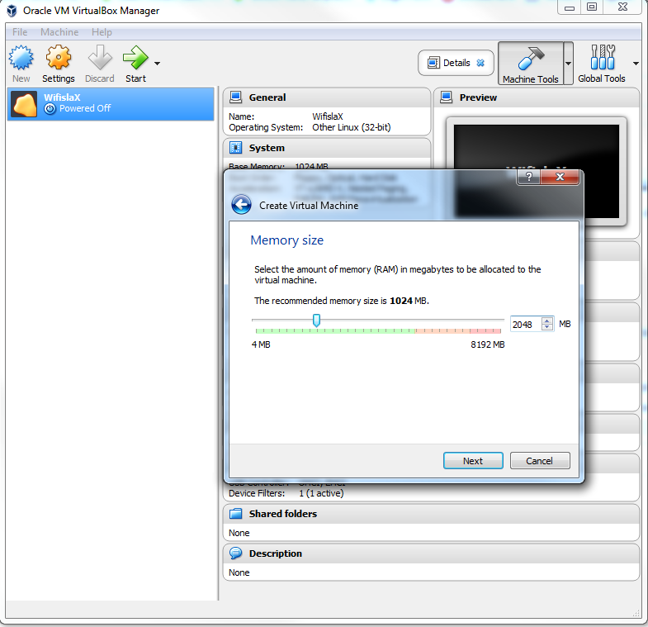Open the File menu

tap(20, 32)
